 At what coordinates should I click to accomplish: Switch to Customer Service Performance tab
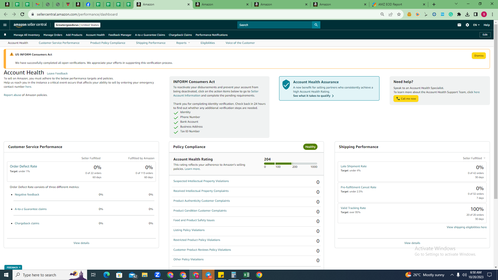[x=59, y=43]
